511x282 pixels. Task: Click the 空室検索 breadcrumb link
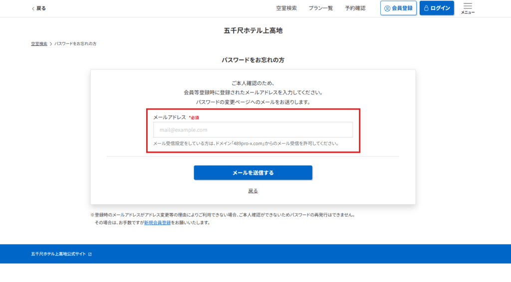point(39,44)
